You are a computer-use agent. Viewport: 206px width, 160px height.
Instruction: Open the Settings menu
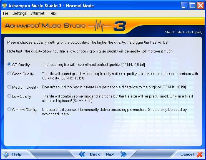click(x=19, y=13)
